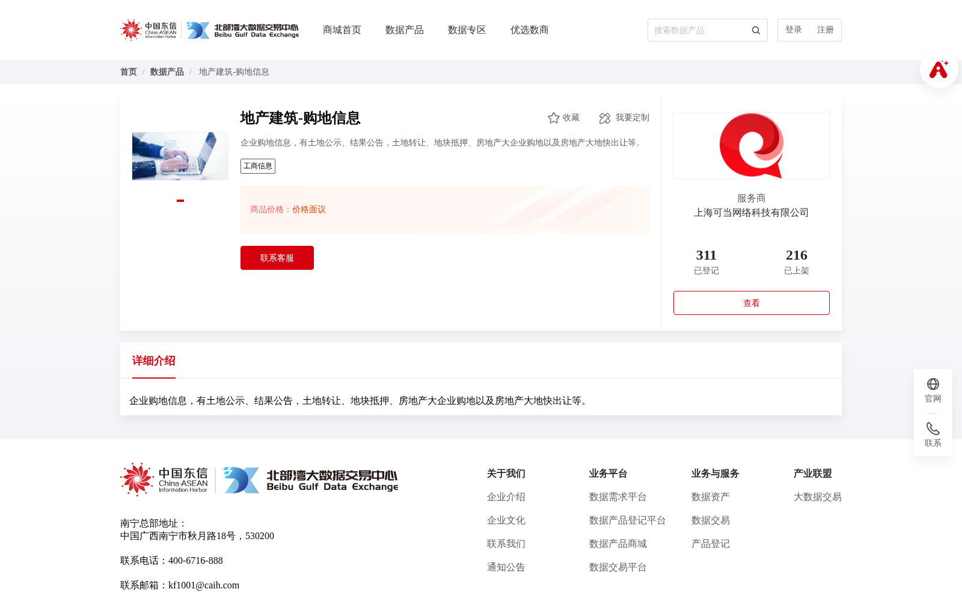Click the service provider red logo
Viewport: 962px width, 601px height.
coord(752,145)
